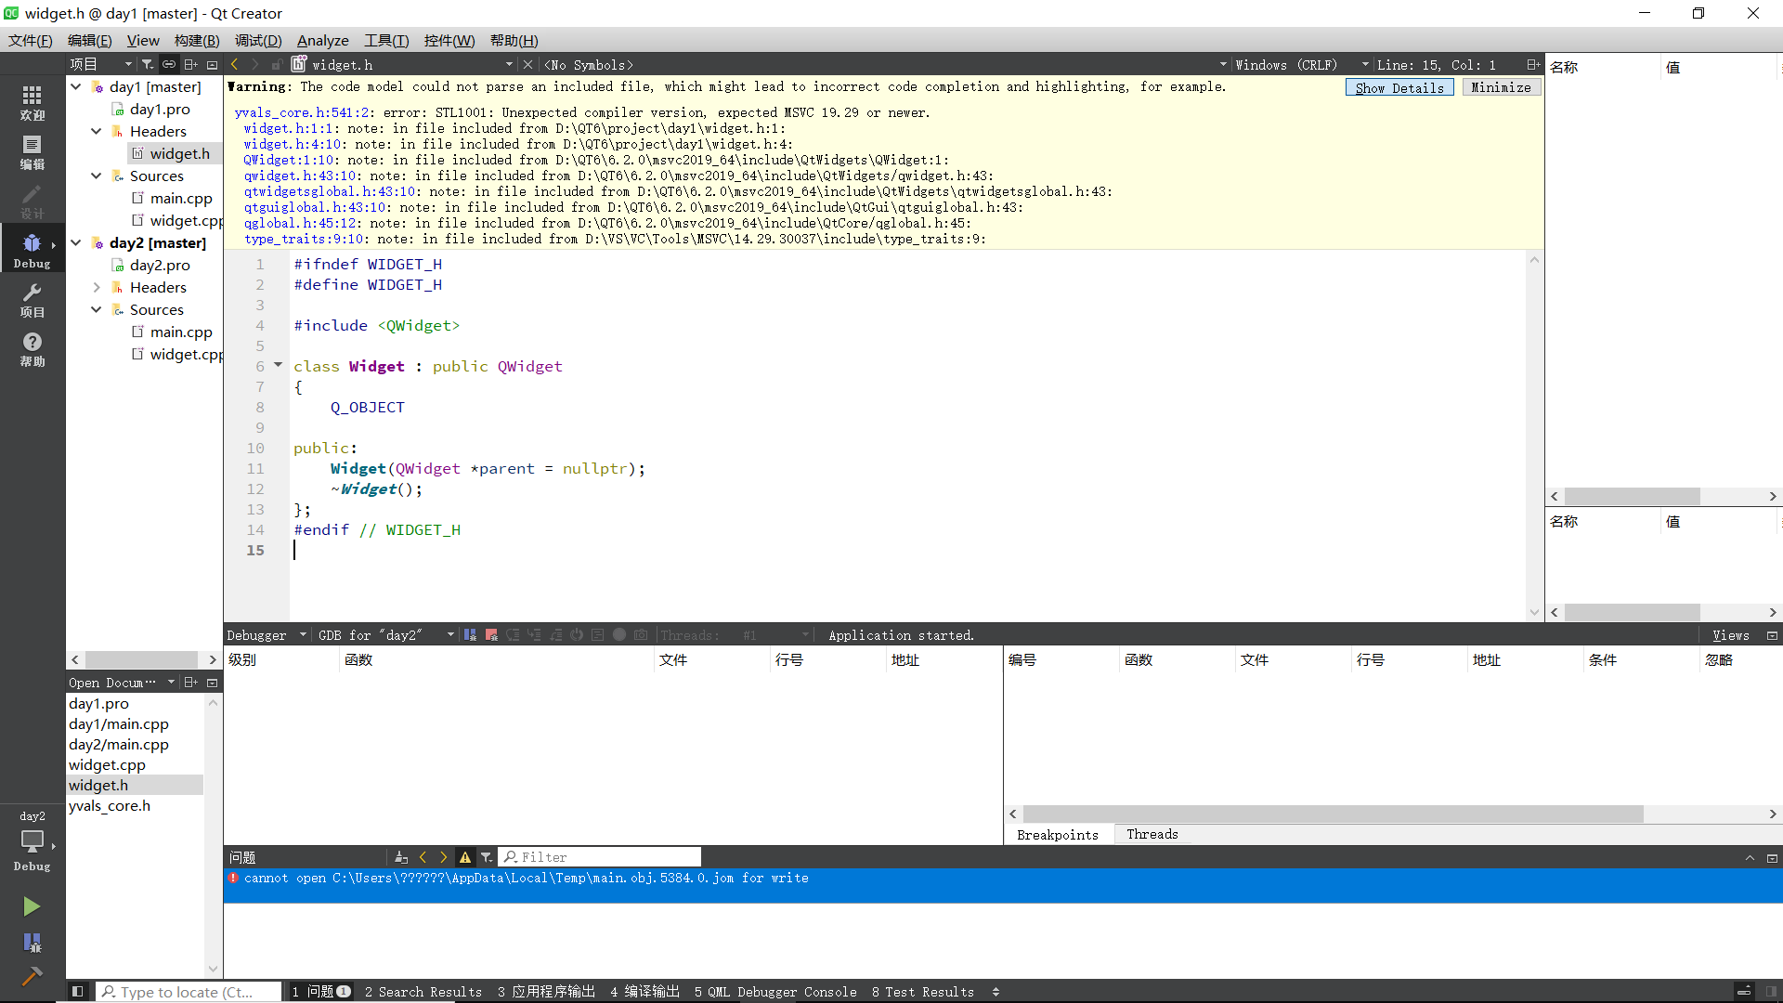The width and height of the screenshot is (1783, 1003).
Task: Click the Stop Debugger red icon
Action: [x=491, y=634]
